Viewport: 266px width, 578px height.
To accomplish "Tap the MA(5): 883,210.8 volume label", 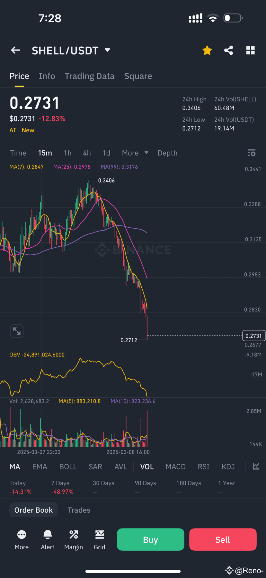I will click(80, 401).
